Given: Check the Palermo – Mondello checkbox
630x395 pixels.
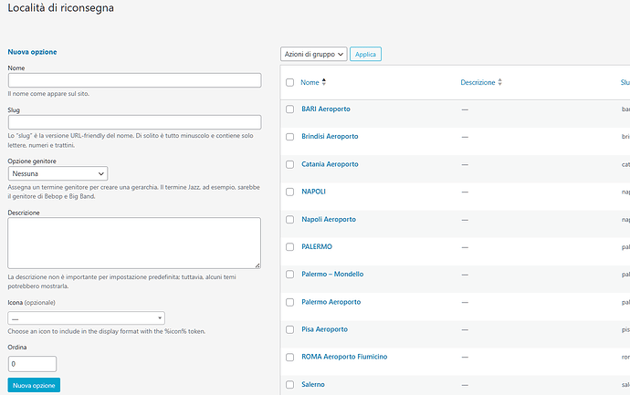Looking at the screenshot, I should [289, 274].
